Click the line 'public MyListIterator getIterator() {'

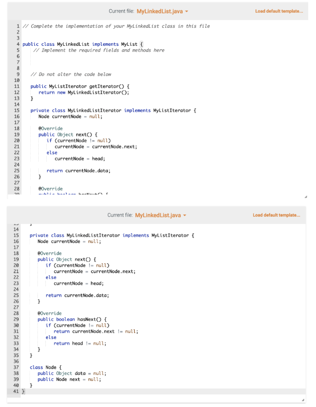(80, 86)
